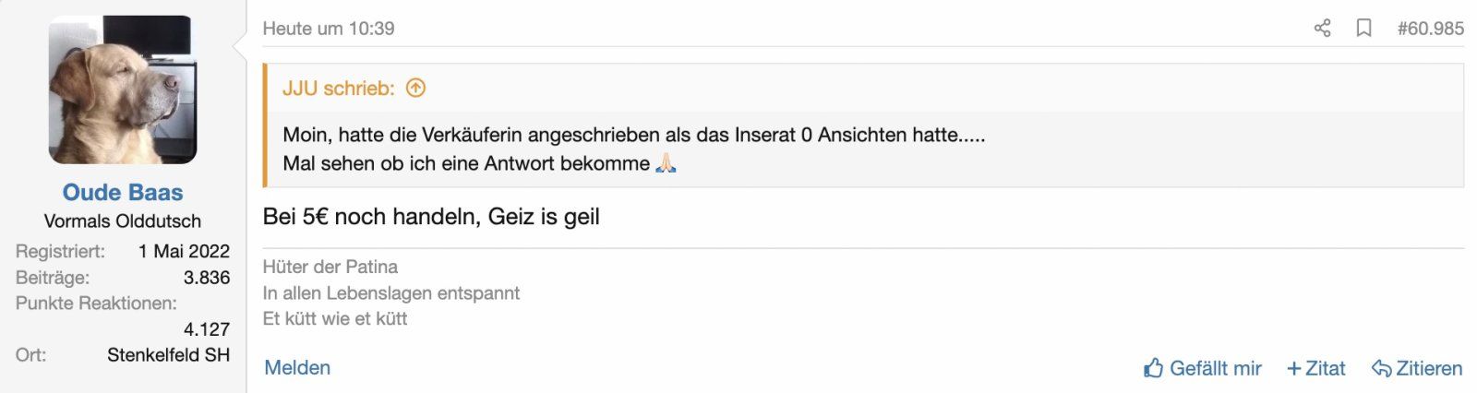Click the JJU schrieb quote header

(x=339, y=89)
